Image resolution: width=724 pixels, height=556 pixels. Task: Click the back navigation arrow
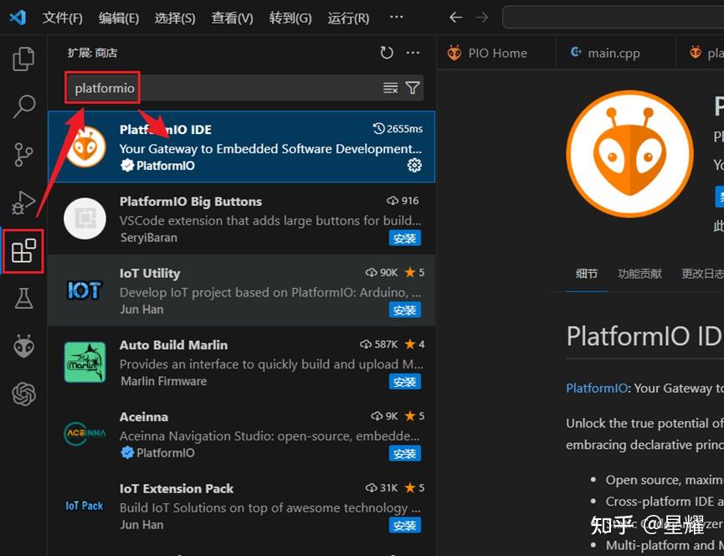click(x=454, y=17)
